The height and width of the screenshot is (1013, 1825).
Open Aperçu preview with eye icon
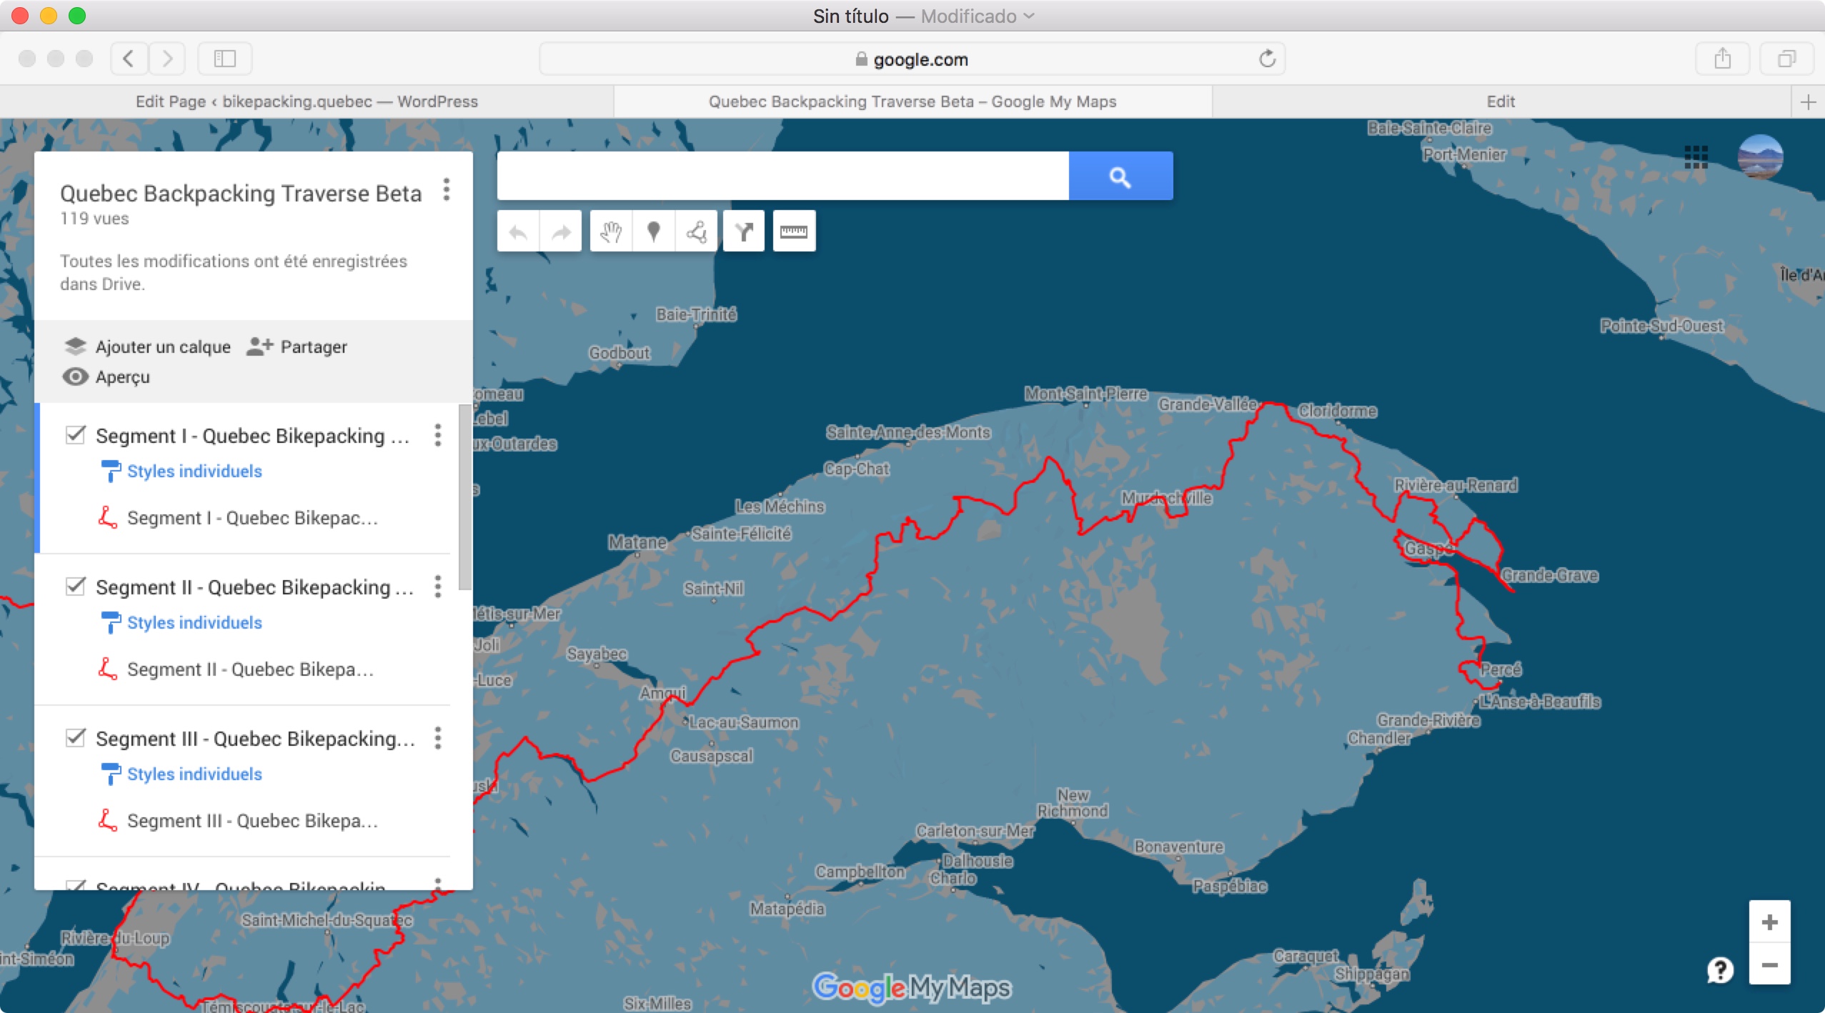(75, 376)
